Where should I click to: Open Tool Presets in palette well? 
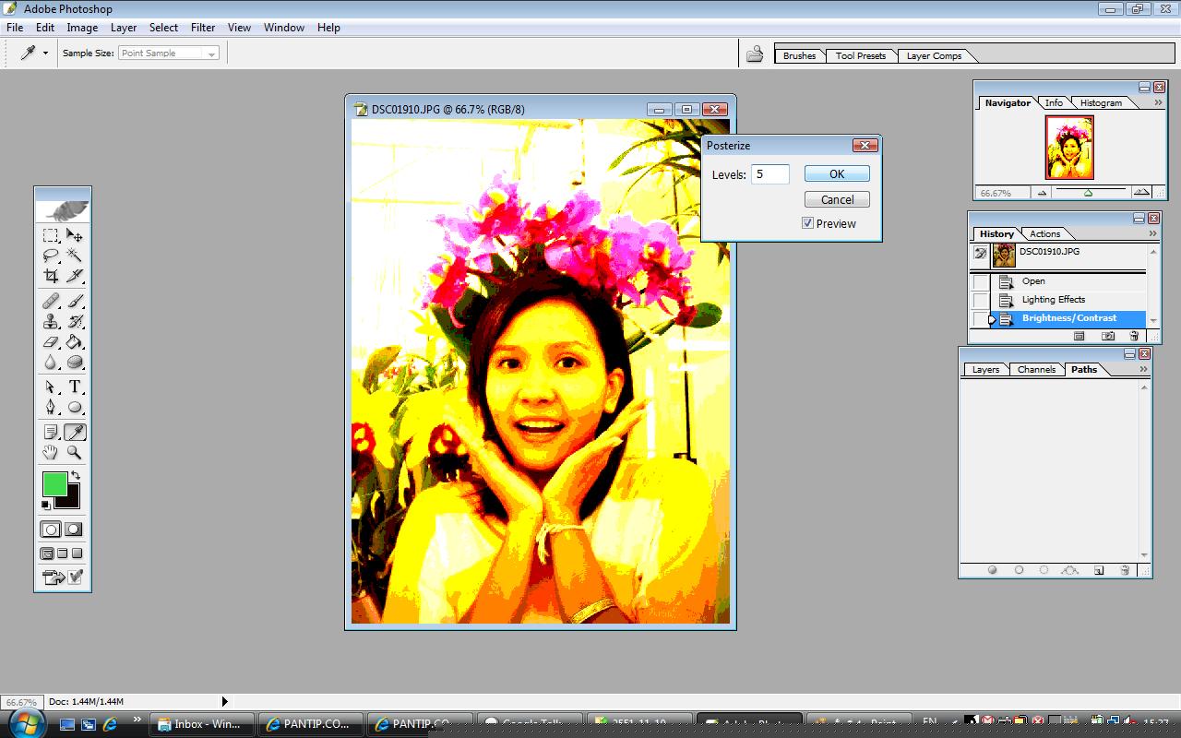[x=861, y=55]
